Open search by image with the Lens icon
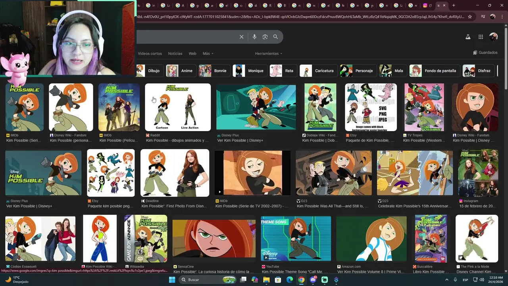 pos(265,37)
